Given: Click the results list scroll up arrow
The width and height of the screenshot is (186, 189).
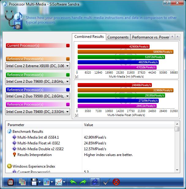Looking at the screenshot, I should [x=177, y=124].
